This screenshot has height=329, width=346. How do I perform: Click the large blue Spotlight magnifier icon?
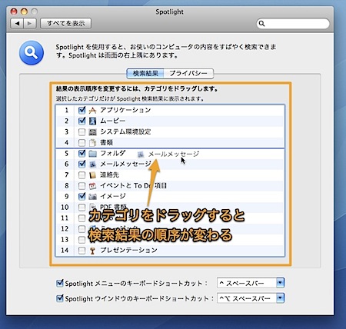pos(32,53)
